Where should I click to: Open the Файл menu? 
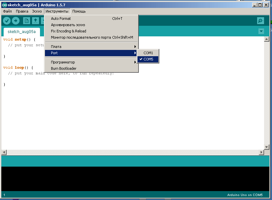click(x=8, y=12)
